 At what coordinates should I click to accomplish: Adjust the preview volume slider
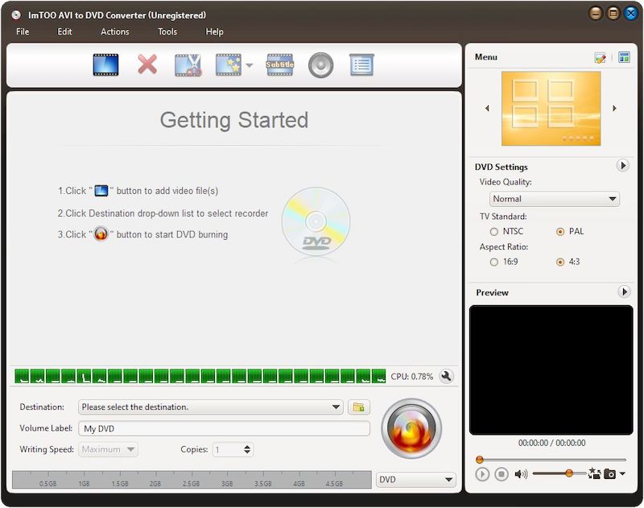click(x=570, y=474)
